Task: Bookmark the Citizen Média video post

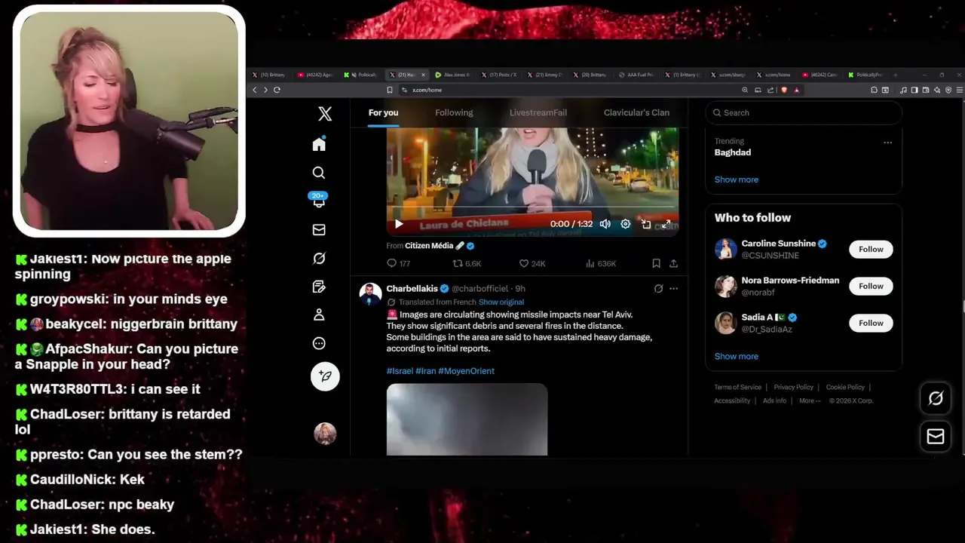Action: click(656, 263)
